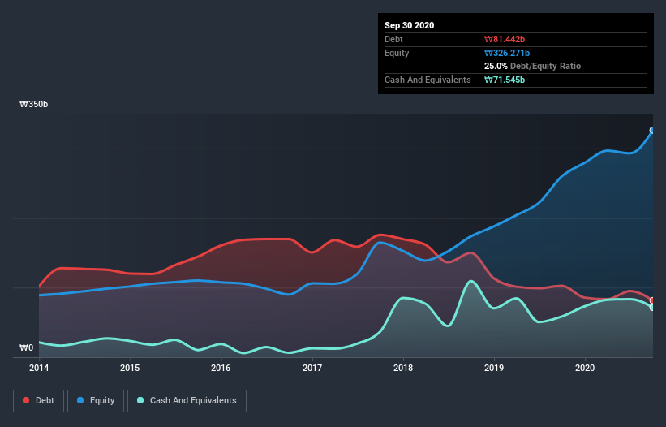Screen dimensions: 666x427
Task: Select the 2020 x-axis label
Action: point(585,368)
